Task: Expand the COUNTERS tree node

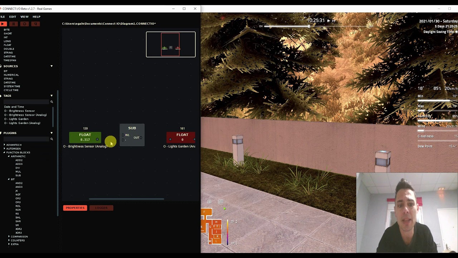Action: (x=9, y=240)
